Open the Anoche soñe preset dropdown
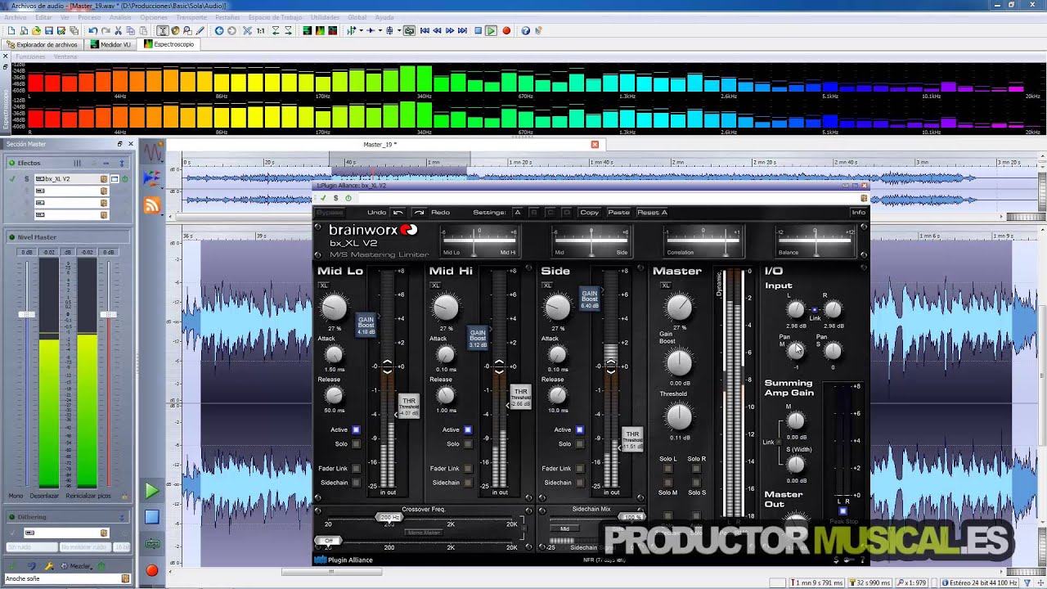Viewport: 1047px width, 589px height. [126, 578]
